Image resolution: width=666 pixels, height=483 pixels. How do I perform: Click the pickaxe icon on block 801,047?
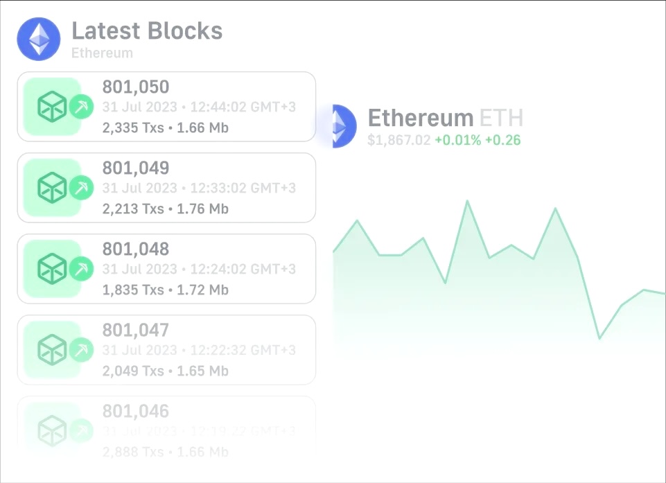81,351
